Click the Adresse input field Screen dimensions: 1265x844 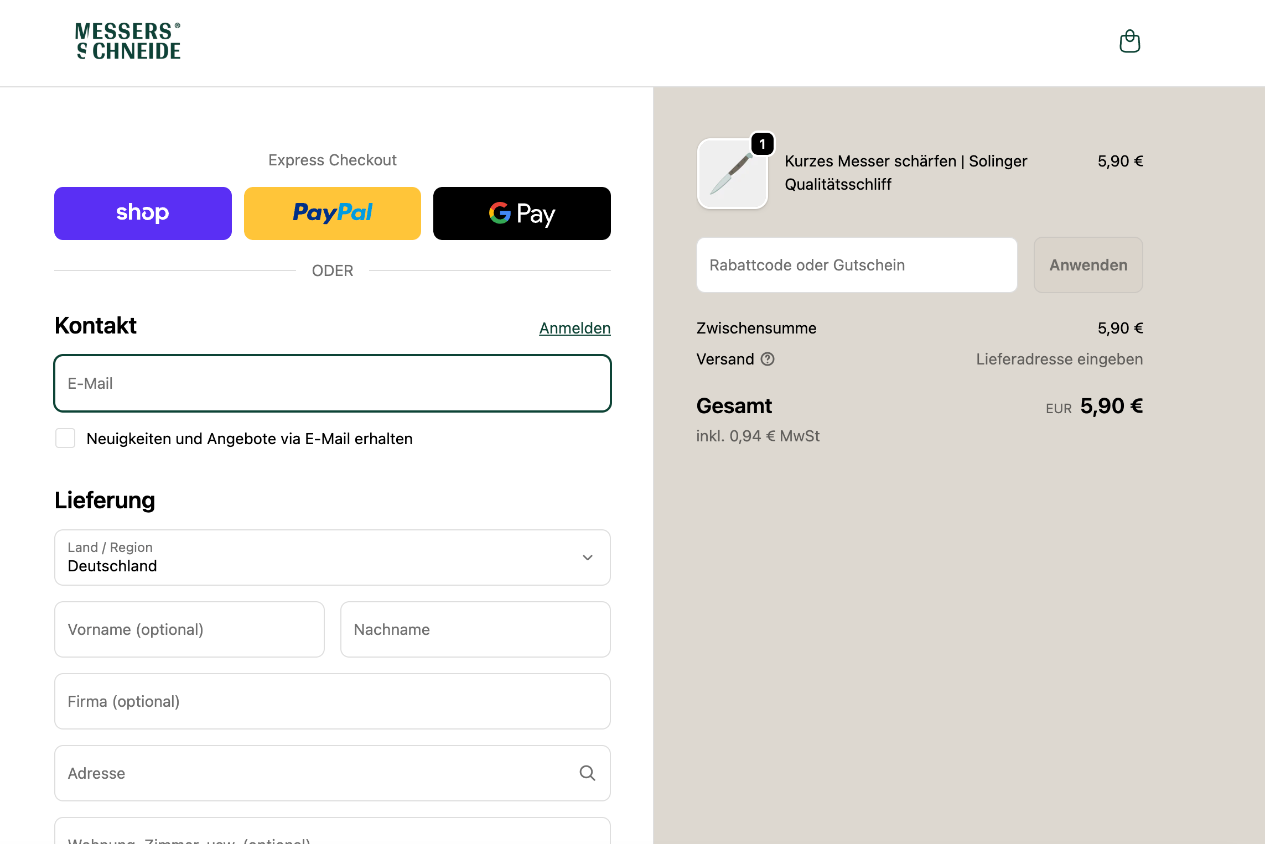click(315, 773)
